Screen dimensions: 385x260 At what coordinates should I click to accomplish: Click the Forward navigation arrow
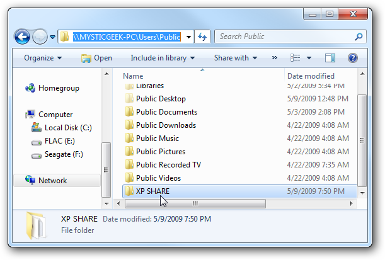[40, 37]
